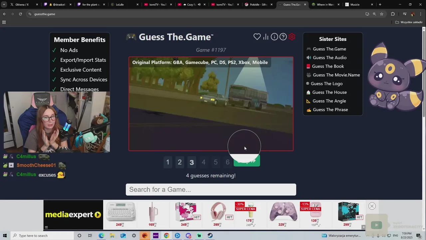Open the info circle icon

click(274, 37)
